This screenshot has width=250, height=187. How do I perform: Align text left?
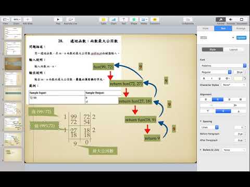tap(206, 99)
